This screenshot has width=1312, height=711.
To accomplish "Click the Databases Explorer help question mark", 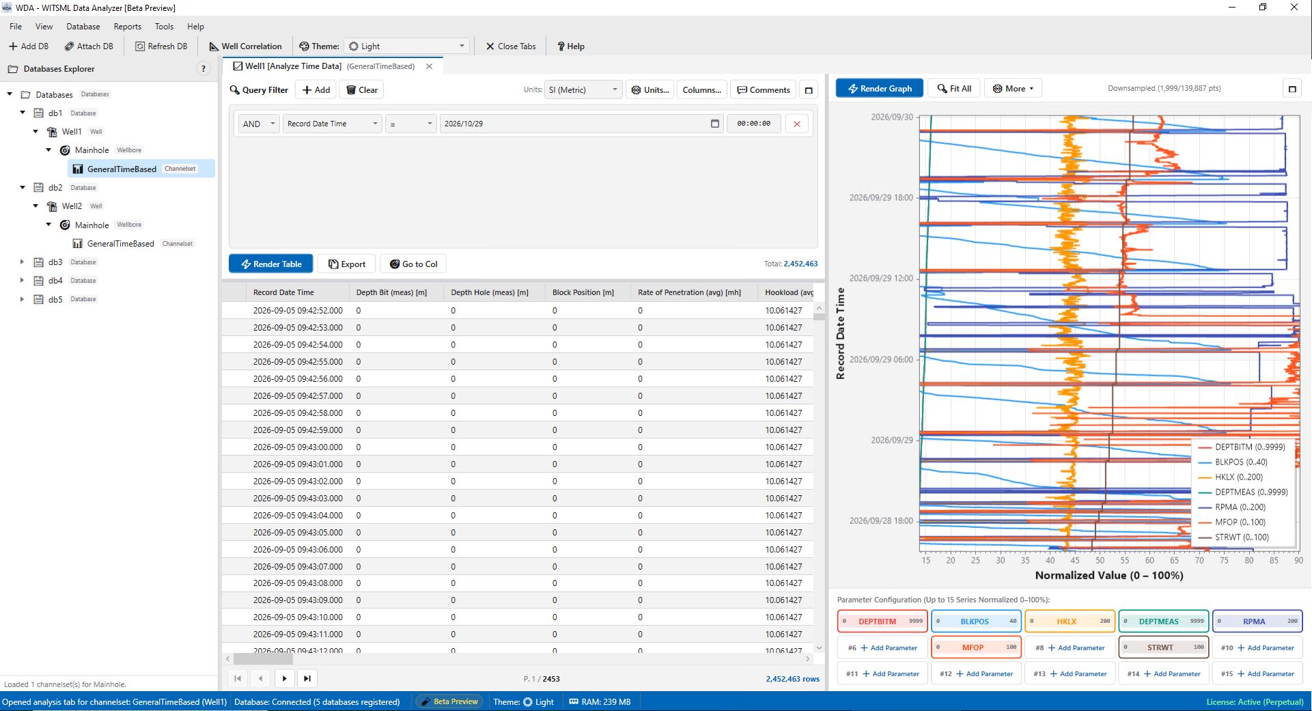I will [204, 69].
